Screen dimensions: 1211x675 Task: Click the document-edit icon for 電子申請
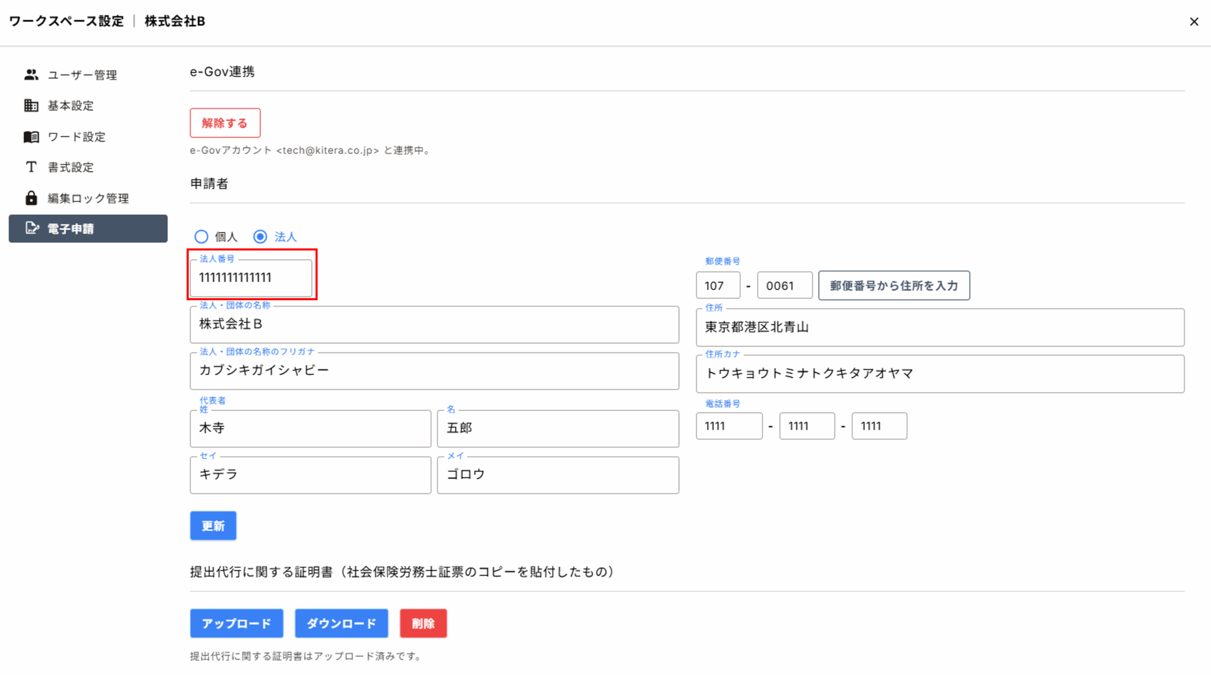click(31, 229)
